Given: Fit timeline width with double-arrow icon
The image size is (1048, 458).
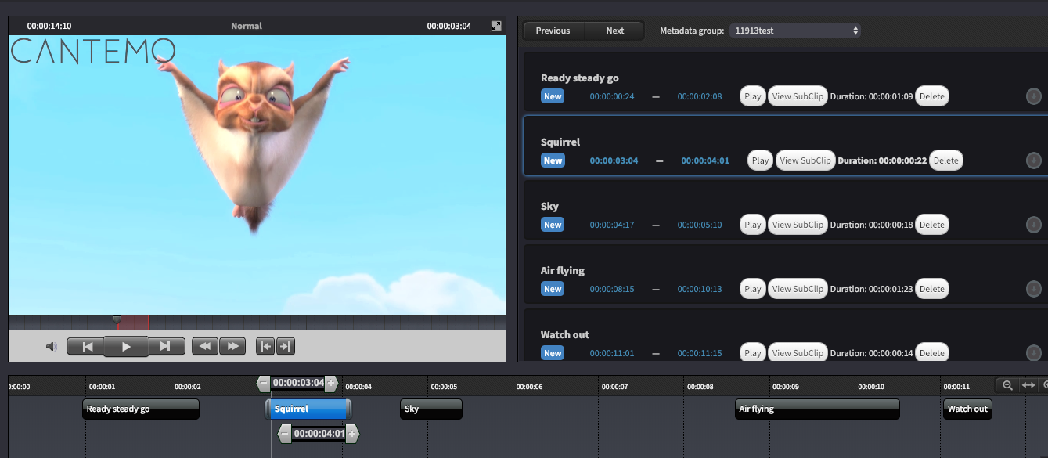Looking at the screenshot, I should click(1028, 385).
